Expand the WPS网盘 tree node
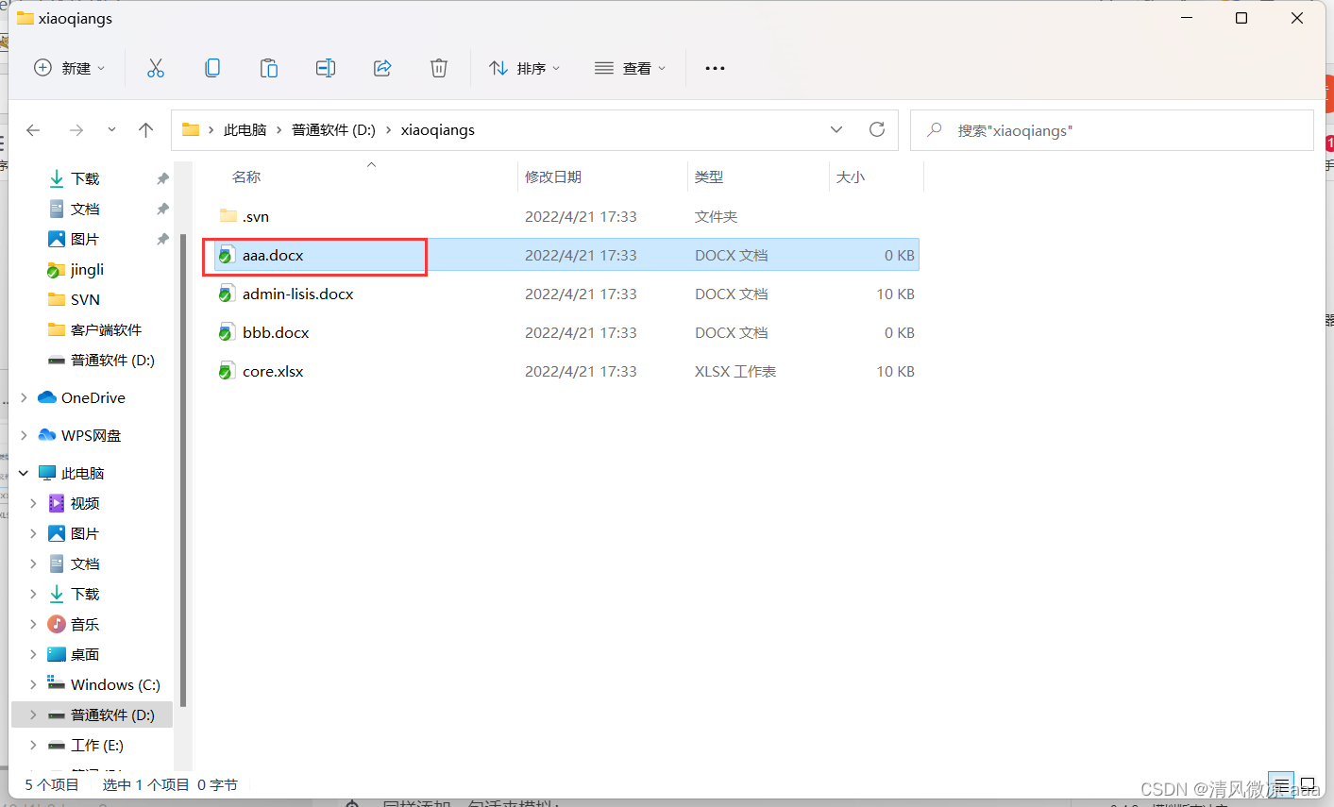The width and height of the screenshot is (1334, 807). point(24,435)
